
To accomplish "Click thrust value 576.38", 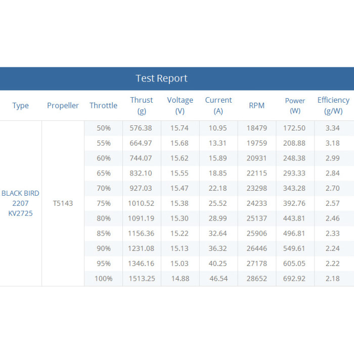I will [141, 128].
